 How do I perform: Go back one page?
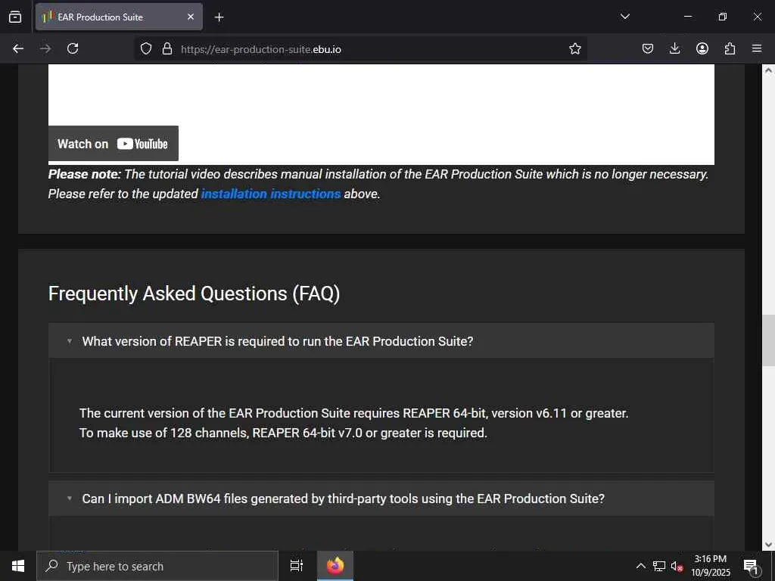coord(18,48)
